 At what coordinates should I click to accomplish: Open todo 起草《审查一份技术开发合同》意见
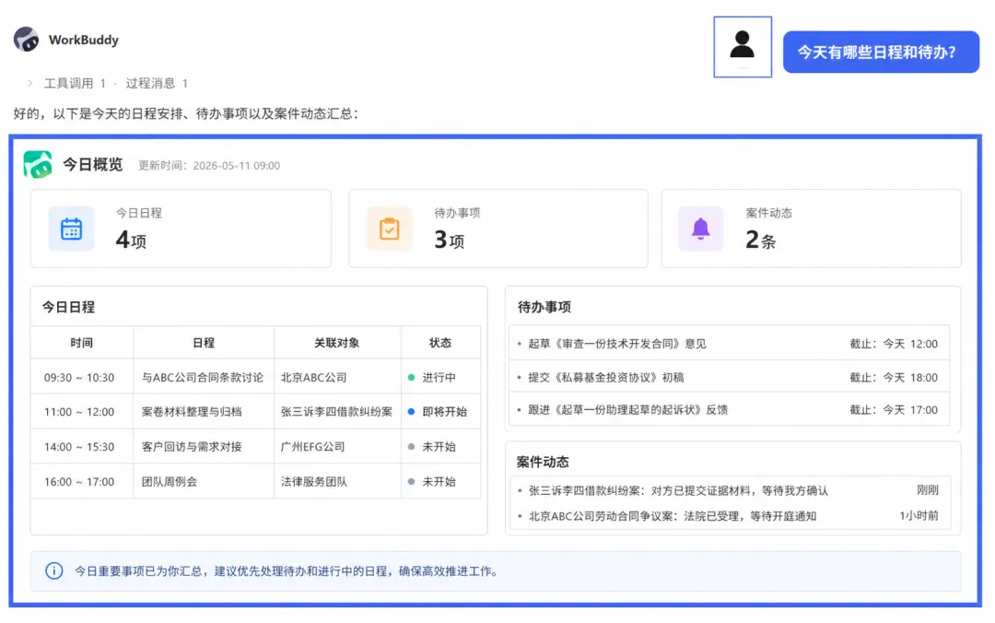point(616,344)
